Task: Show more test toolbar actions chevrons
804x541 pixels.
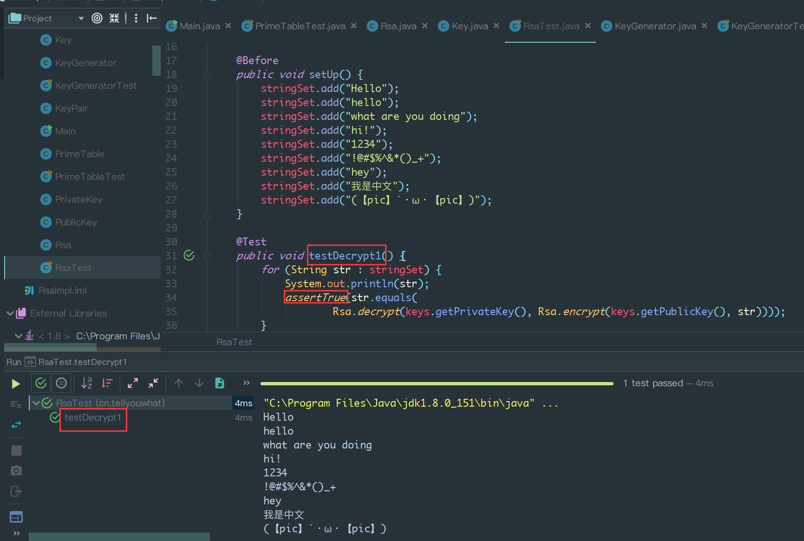Action: [x=247, y=383]
